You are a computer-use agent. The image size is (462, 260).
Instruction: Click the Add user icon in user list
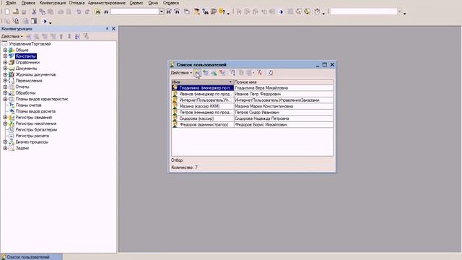(198, 73)
